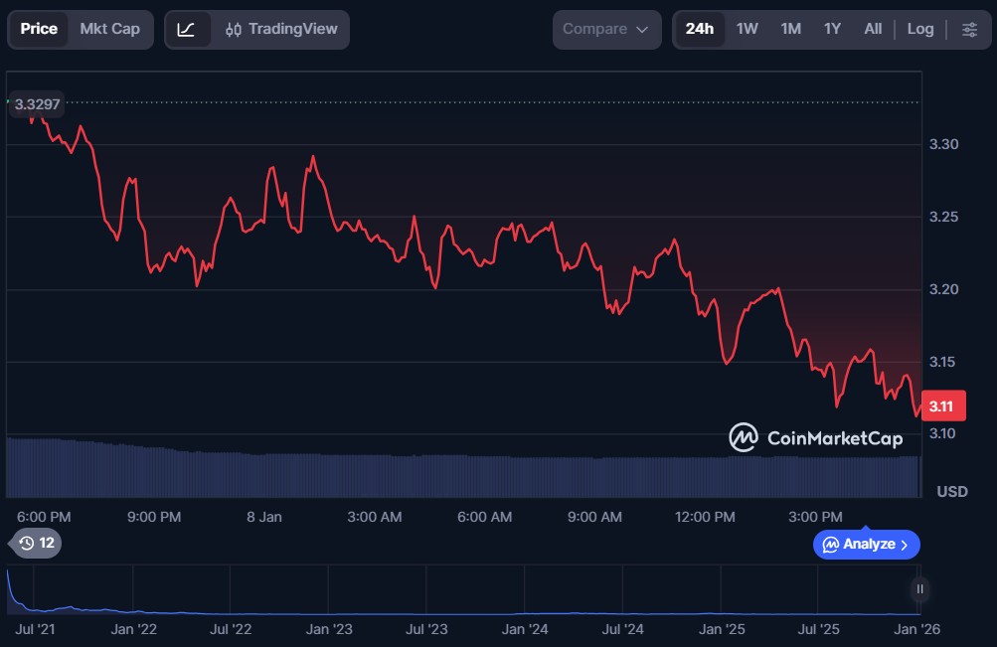Show the 1Y time range
The image size is (997, 647).
pos(832,29)
